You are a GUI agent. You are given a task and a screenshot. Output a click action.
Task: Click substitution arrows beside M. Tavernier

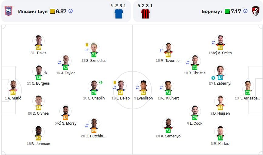click(161, 50)
